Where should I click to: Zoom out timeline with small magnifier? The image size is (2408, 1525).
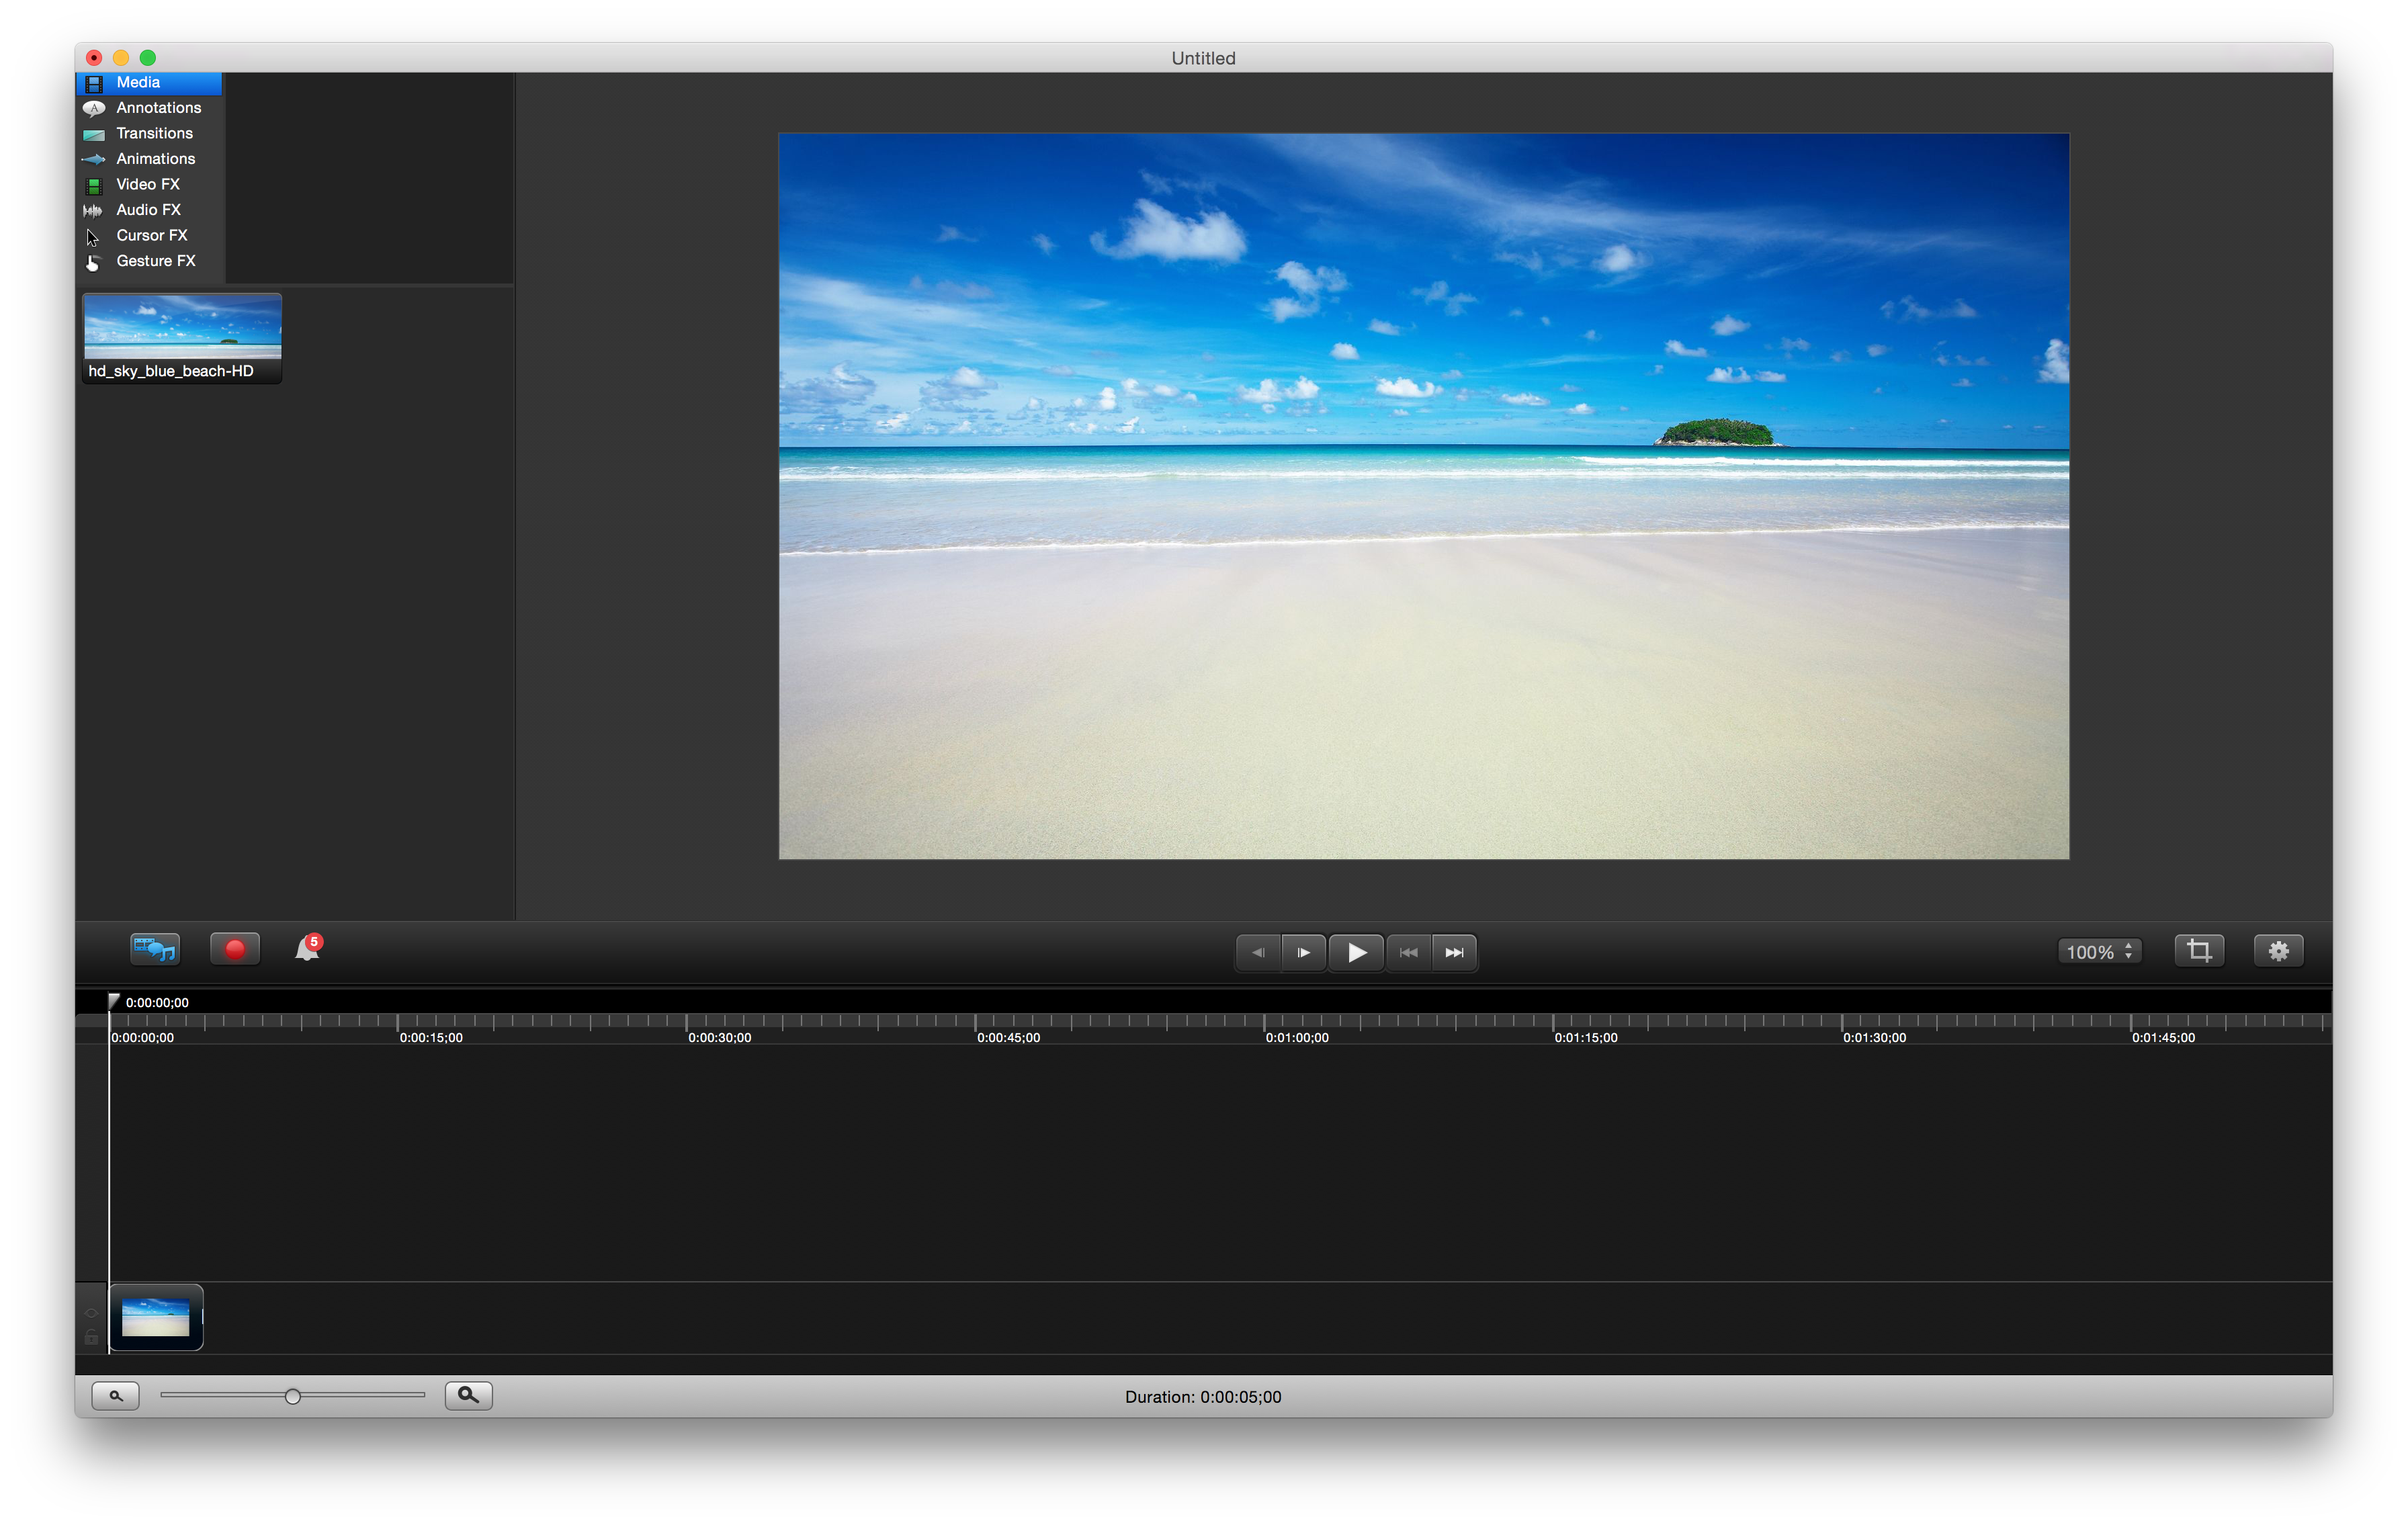[x=116, y=1395]
